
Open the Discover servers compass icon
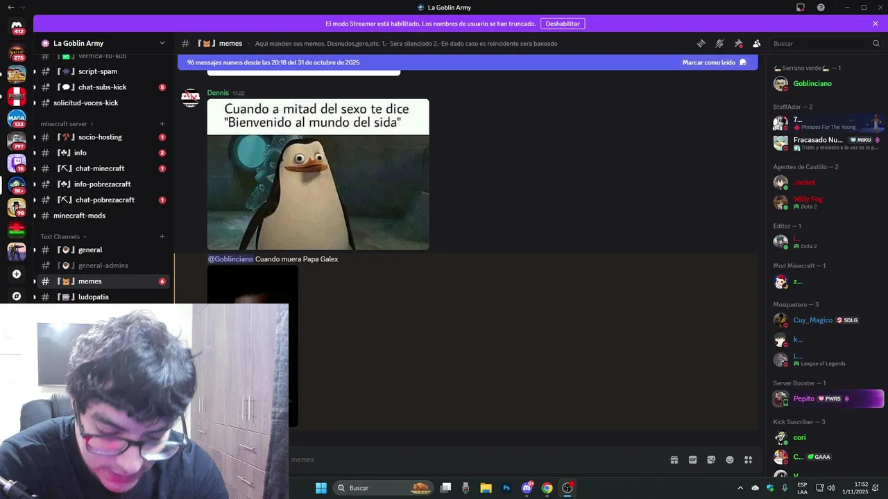pos(17,296)
